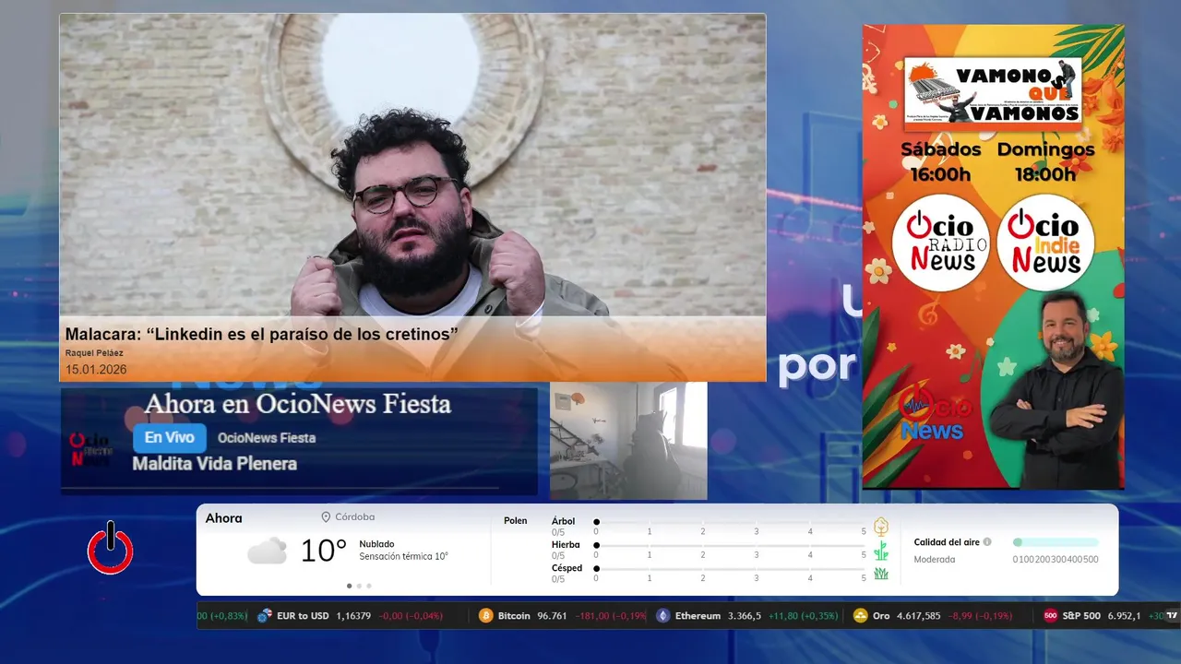The width and height of the screenshot is (1181, 664).
Task: Select the second weather carousel dot
Action: pos(359,586)
